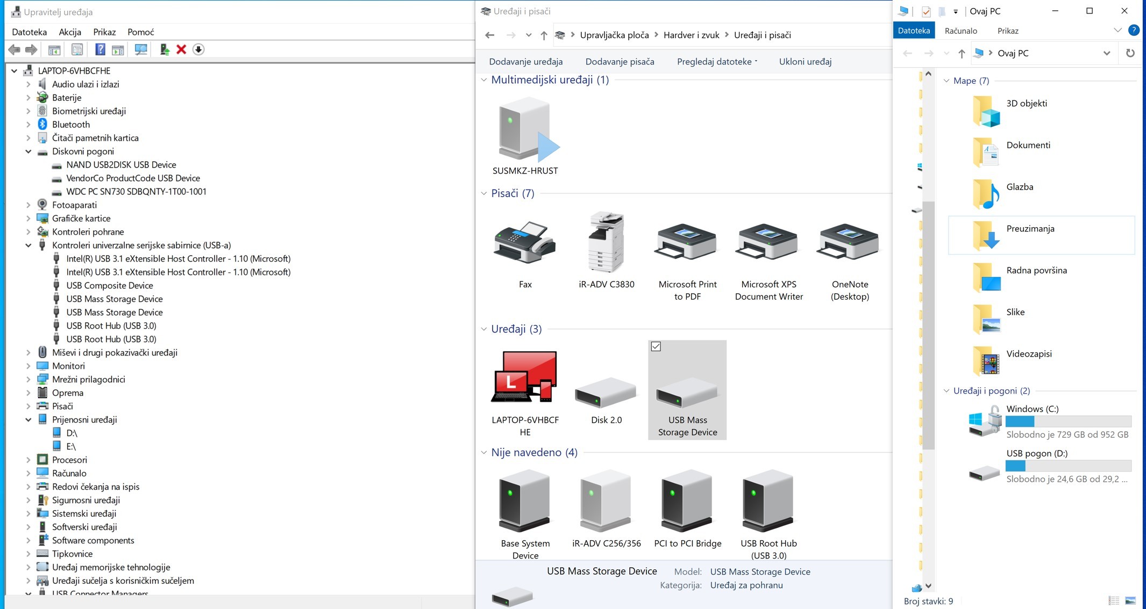This screenshot has width=1146, height=609.
Task: Collapse the Diskovni pogoni tree node
Action: 29,151
